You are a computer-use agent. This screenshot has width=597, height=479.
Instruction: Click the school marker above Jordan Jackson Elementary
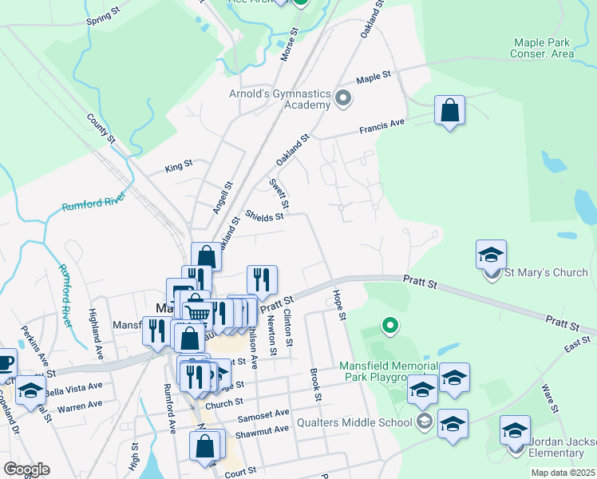(x=515, y=430)
